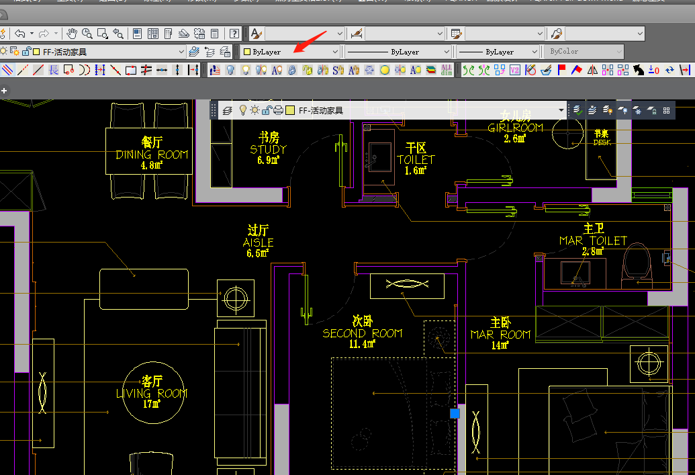The image size is (695, 475).
Task: Click the disabled ByColor plot style dropdown
Action: click(584, 52)
